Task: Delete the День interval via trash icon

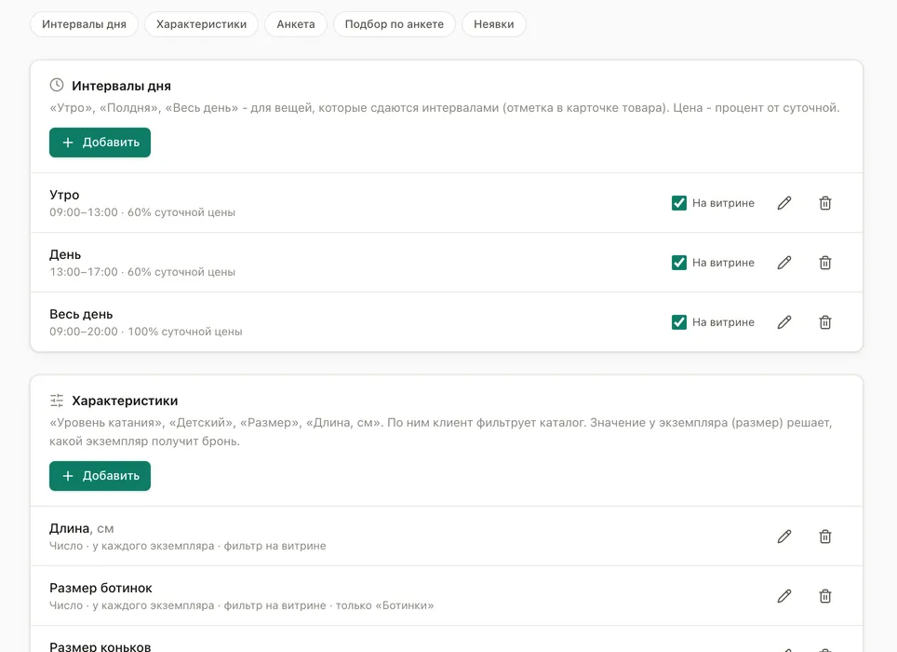Action: 825,262
